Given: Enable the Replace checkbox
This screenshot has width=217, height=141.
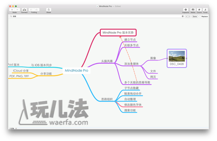Looking at the screenshot, I should tap(200, 16).
